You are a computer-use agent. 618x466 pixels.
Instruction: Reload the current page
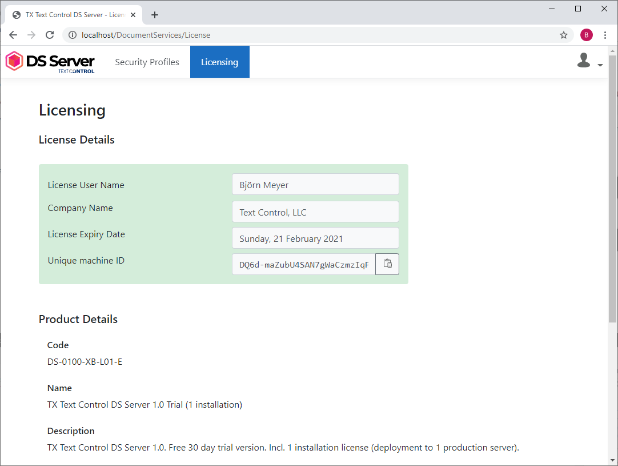click(x=50, y=35)
